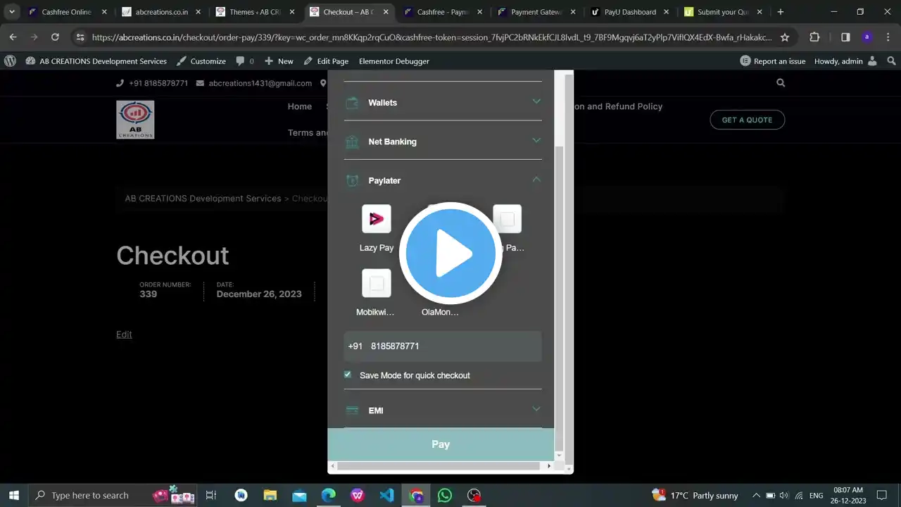Click the address bar URL
Image resolution: width=901 pixels, height=507 pixels.
pyautogui.click(x=431, y=37)
